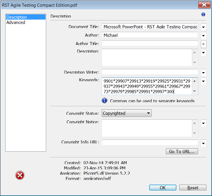Viewport: 212px width, 196px height.
Task: Expand the Description field history arrow
Action: click(x=204, y=53)
